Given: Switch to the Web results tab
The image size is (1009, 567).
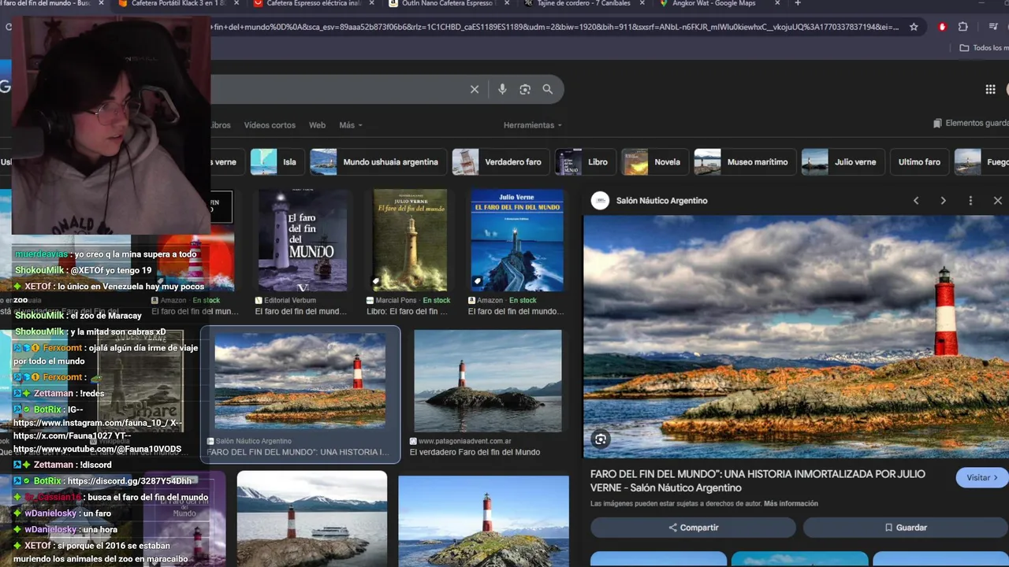Looking at the screenshot, I should (317, 125).
